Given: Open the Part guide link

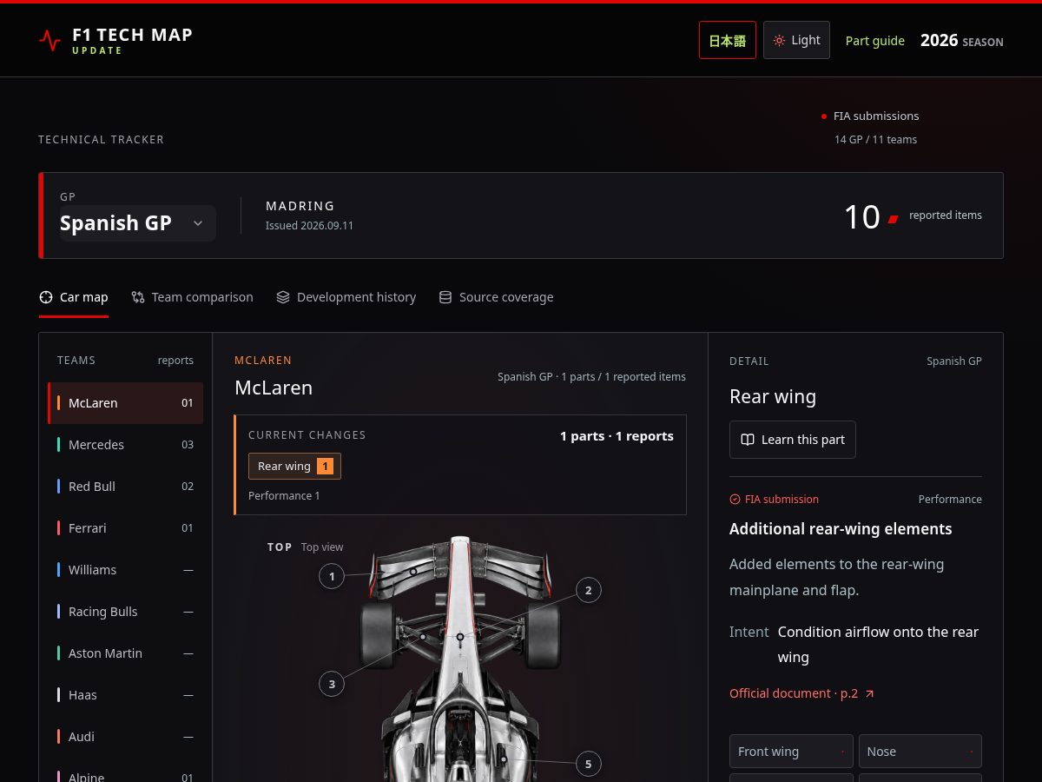Looking at the screenshot, I should coord(875,41).
